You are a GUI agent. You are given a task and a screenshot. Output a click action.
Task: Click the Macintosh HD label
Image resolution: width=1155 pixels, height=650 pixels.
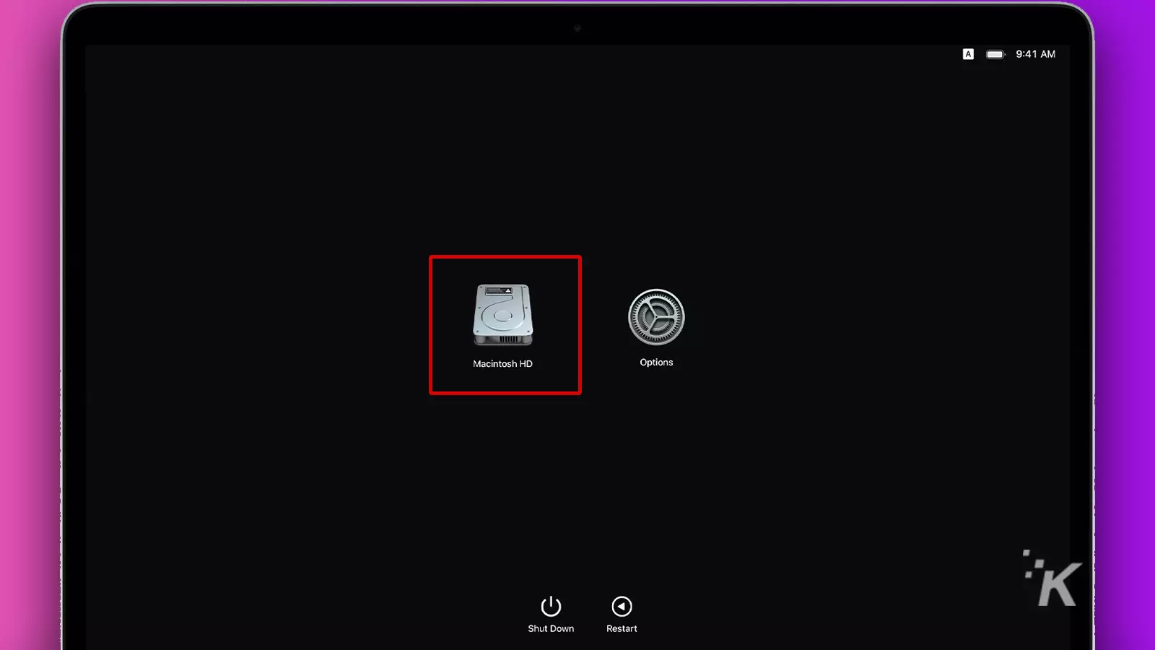click(x=502, y=364)
